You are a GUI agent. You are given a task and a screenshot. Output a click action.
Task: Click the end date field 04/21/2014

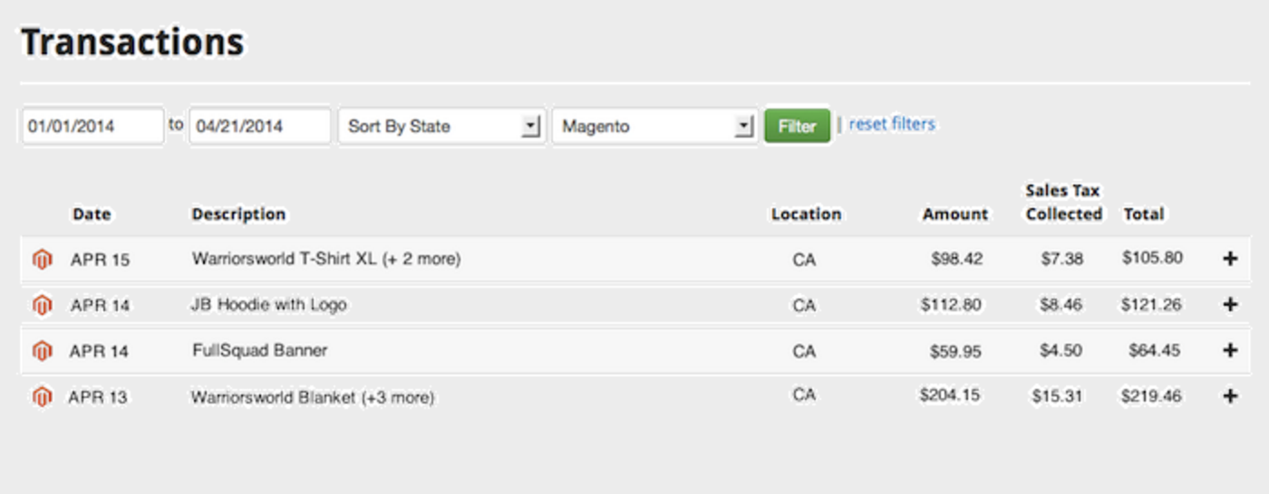pyautogui.click(x=259, y=127)
